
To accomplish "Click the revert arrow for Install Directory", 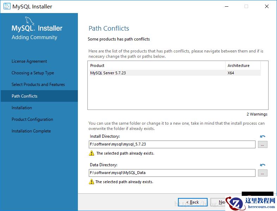I will point(262,137).
